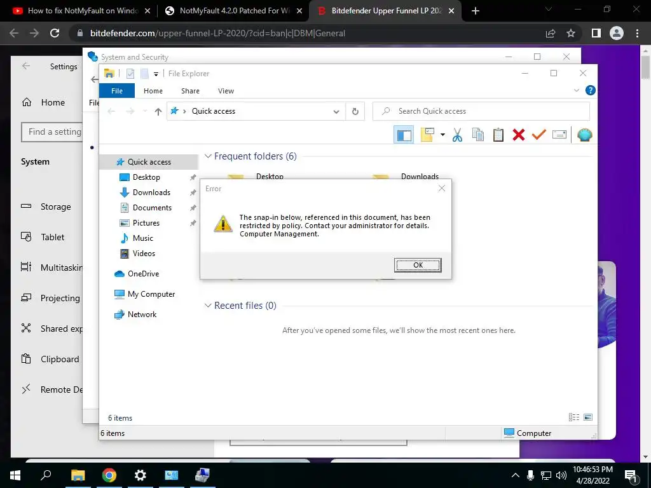Screen dimensions: 651x488
Task: Select Videos in navigation pane
Action: (144, 254)
